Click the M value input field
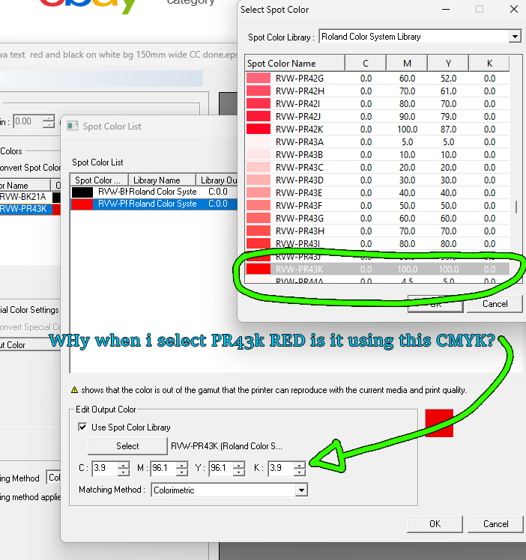526x560 pixels. [163, 468]
